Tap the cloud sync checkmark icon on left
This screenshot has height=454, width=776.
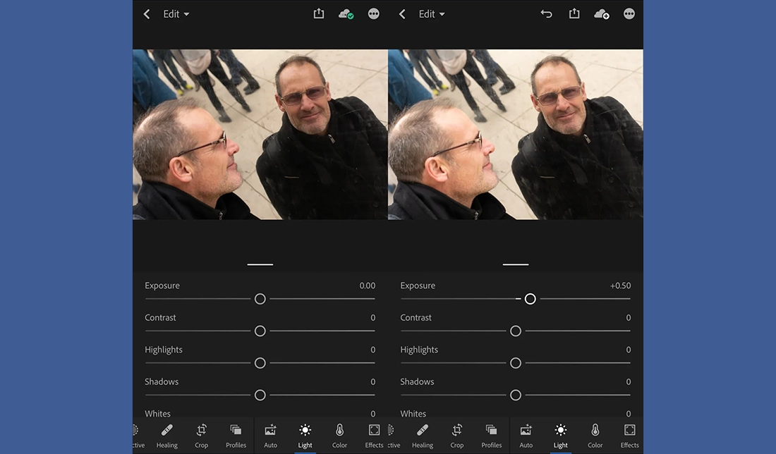346,14
